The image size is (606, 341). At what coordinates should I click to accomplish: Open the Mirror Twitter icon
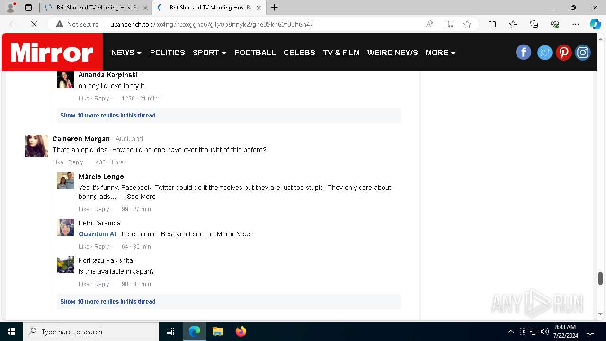pyautogui.click(x=544, y=52)
